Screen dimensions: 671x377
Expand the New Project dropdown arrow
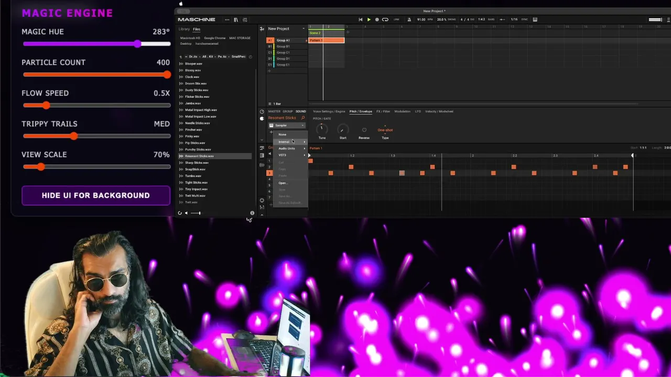pyautogui.click(x=303, y=29)
